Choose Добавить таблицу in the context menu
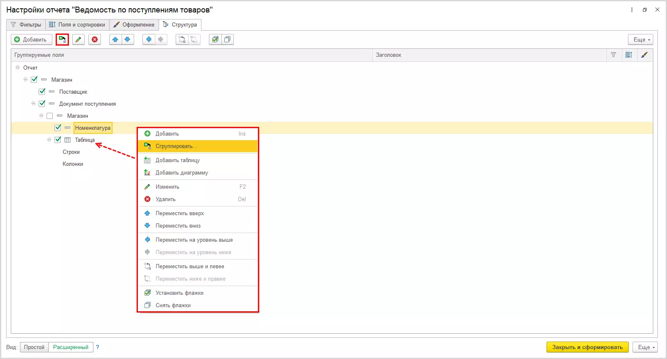Viewport: 667px width, 359px height. (198, 160)
